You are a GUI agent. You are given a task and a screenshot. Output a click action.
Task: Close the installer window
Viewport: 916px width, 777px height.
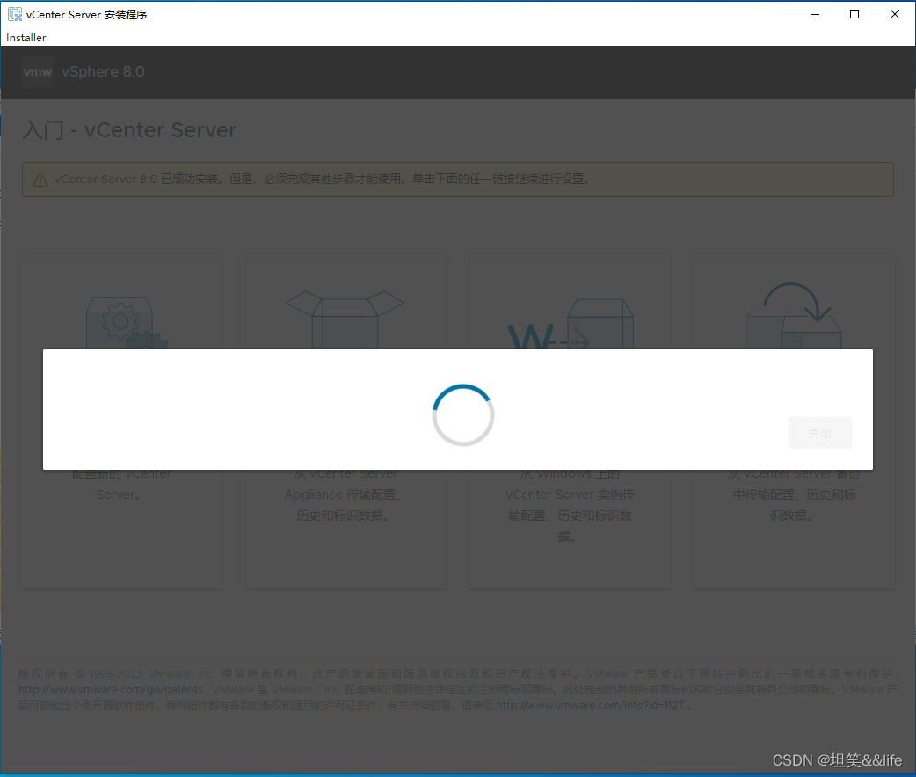tap(894, 15)
